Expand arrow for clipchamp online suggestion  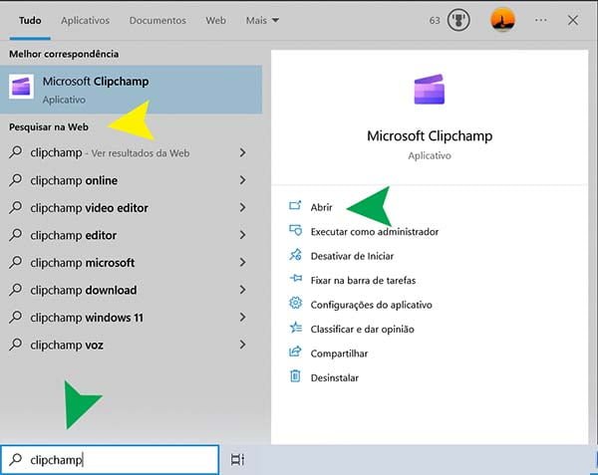point(242,180)
